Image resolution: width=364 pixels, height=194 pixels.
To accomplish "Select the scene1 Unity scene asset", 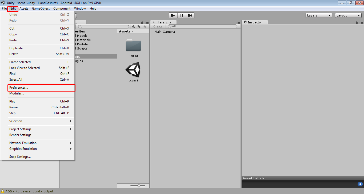I will pyautogui.click(x=133, y=70).
